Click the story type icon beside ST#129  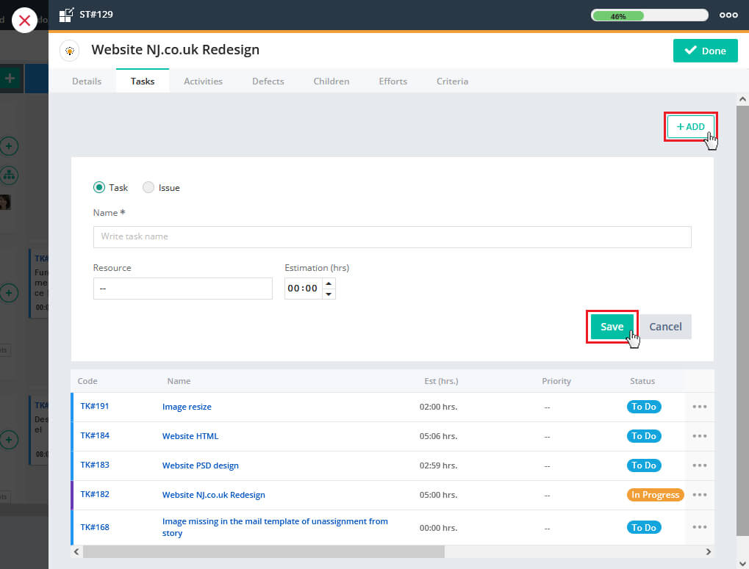[66, 15]
